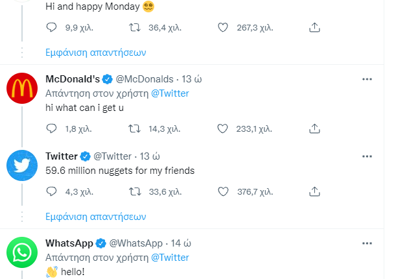Retweet the 'Hi and happy Monday' tweet
The width and height of the screenshot is (396, 279).
click(135, 27)
